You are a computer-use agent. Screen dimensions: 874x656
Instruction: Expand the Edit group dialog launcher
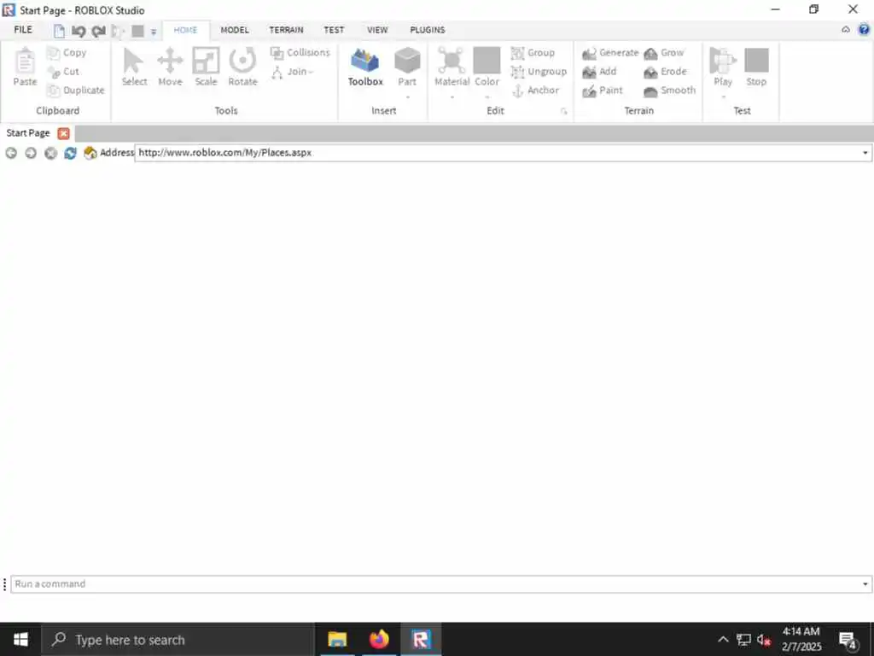coord(563,112)
